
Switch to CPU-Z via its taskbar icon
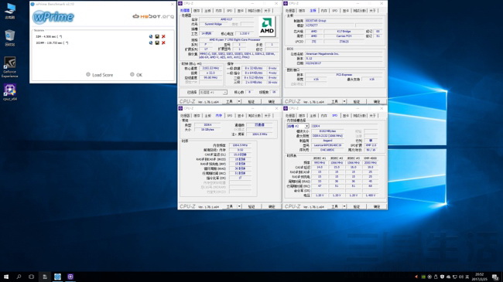click(70, 277)
